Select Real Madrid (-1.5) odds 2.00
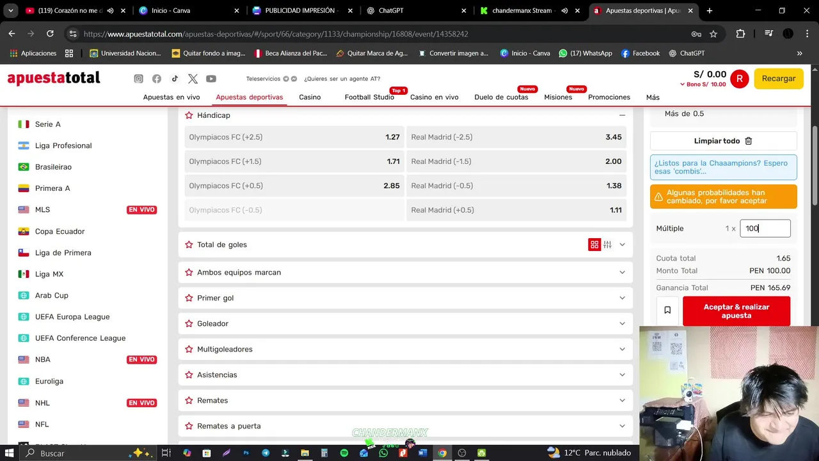The height and width of the screenshot is (461, 819). pyautogui.click(x=516, y=161)
